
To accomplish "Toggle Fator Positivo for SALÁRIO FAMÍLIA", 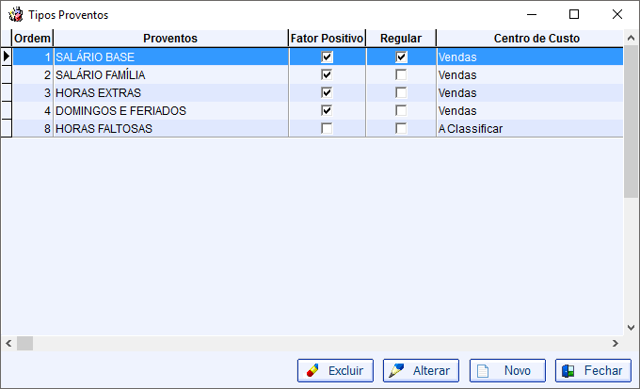I will 327,74.
